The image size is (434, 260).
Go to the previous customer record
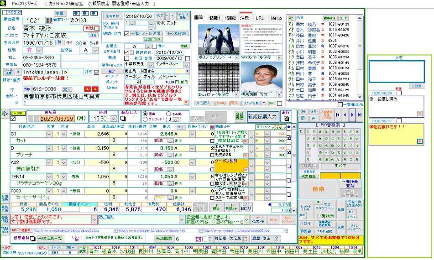pyautogui.click(x=345, y=115)
